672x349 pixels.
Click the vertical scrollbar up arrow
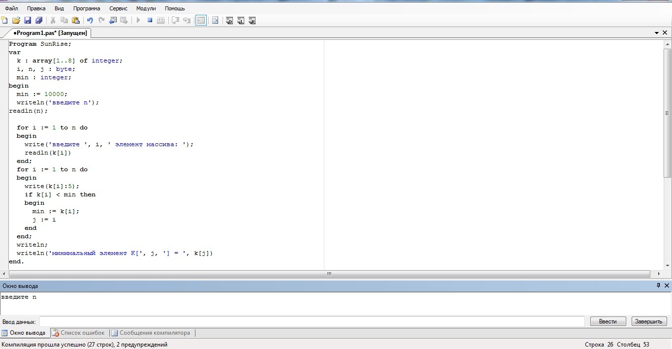(668, 44)
